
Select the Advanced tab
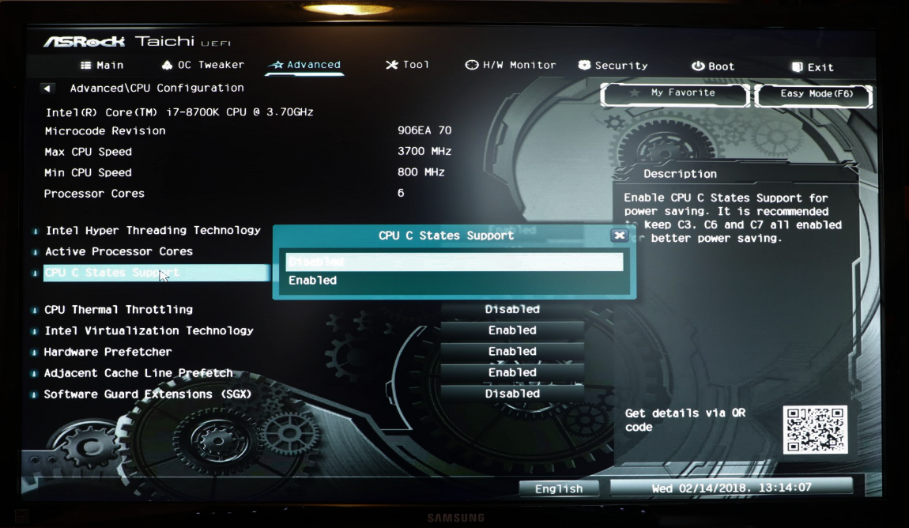pyautogui.click(x=306, y=64)
